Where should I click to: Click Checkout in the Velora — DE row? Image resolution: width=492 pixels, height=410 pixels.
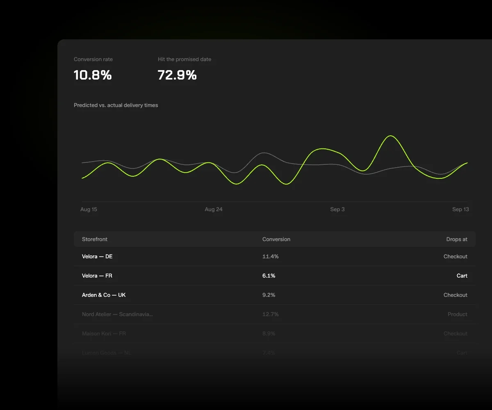456,257
